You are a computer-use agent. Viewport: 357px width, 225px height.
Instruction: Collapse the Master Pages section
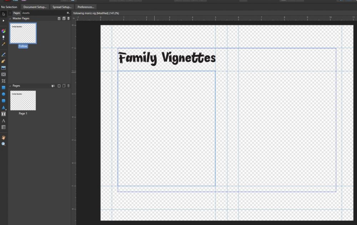[10, 18]
